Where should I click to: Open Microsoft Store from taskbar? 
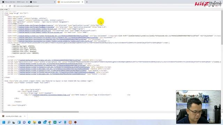[x=39, y=122]
